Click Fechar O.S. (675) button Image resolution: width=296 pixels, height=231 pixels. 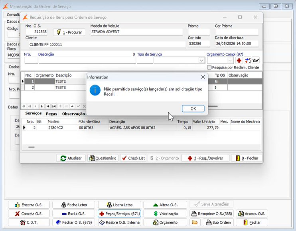point(74,223)
